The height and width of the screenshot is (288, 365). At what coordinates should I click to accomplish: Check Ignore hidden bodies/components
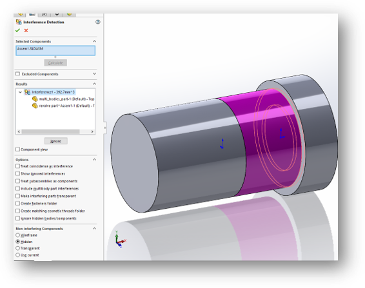point(17,218)
